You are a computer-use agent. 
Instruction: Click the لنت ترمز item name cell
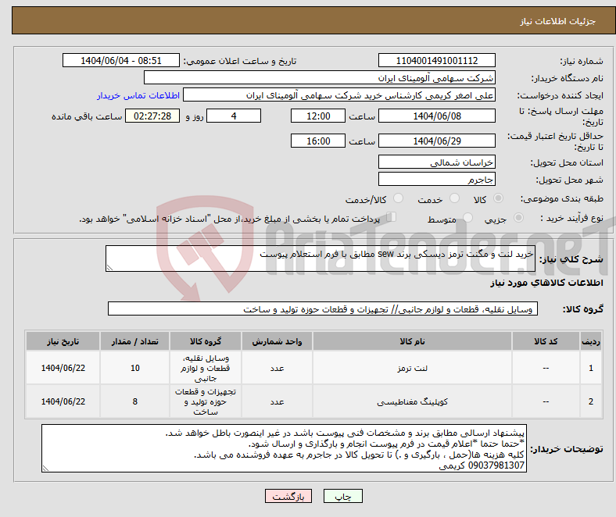click(412, 368)
